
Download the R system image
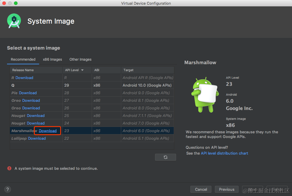point(24,78)
